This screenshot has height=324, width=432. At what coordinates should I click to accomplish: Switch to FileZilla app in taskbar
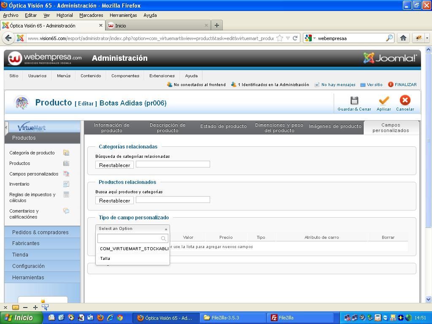pyautogui.click(x=300, y=318)
